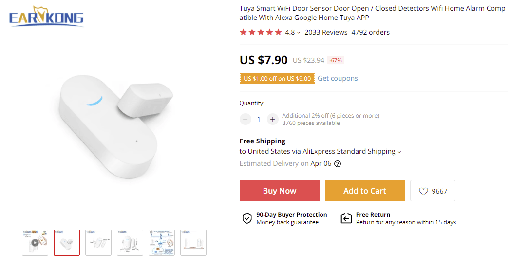Select the third thumbnail with labeled parts
This screenshot has width=510, height=265.
(x=98, y=242)
